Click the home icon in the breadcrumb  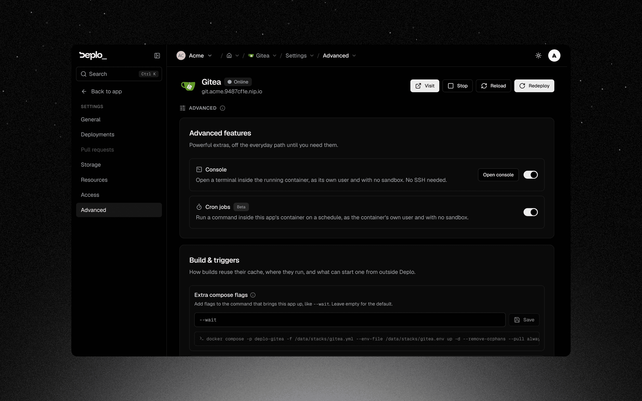229,56
